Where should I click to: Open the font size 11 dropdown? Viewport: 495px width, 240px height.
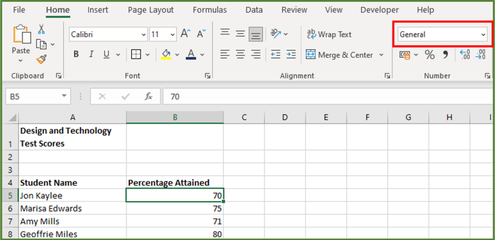pos(172,35)
